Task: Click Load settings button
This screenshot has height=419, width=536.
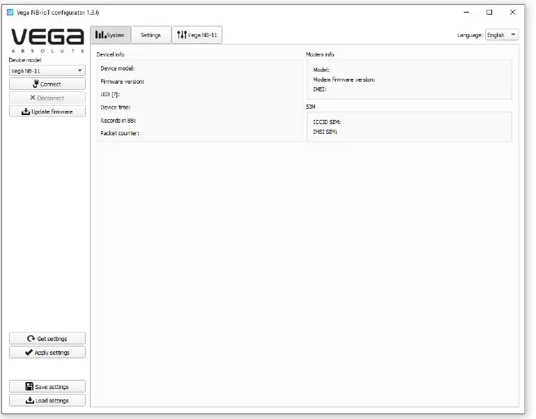Action: [x=47, y=400]
